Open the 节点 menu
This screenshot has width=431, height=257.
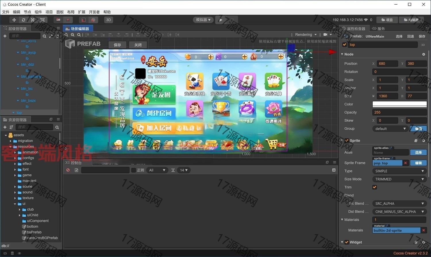[x=28, y=12]
